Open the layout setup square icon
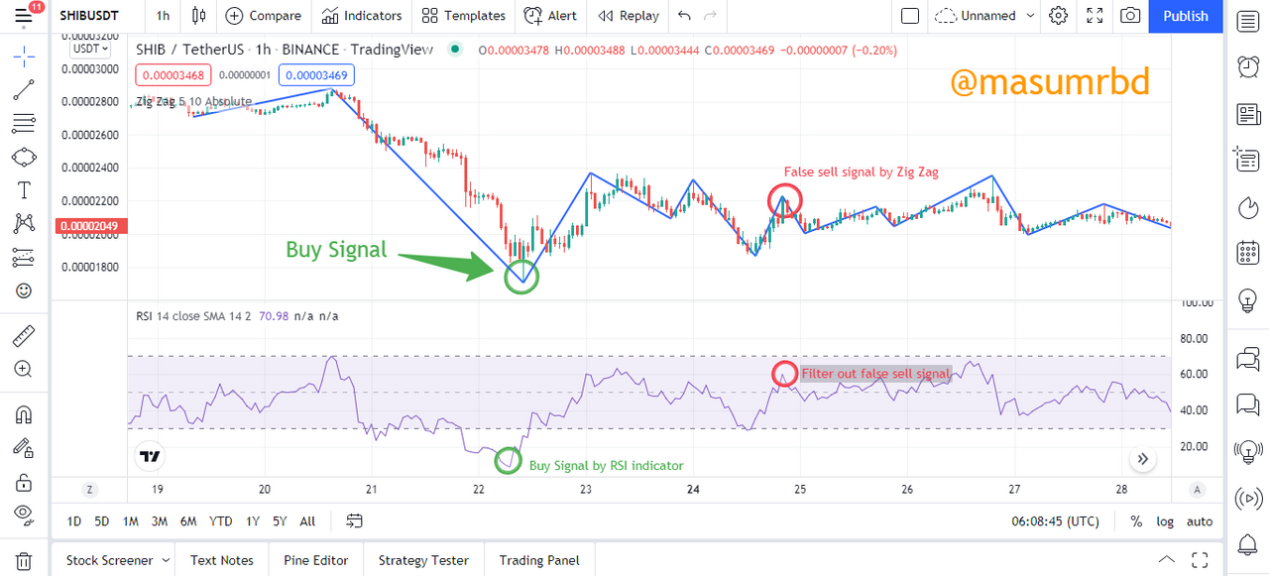 (x=910, y=16)
